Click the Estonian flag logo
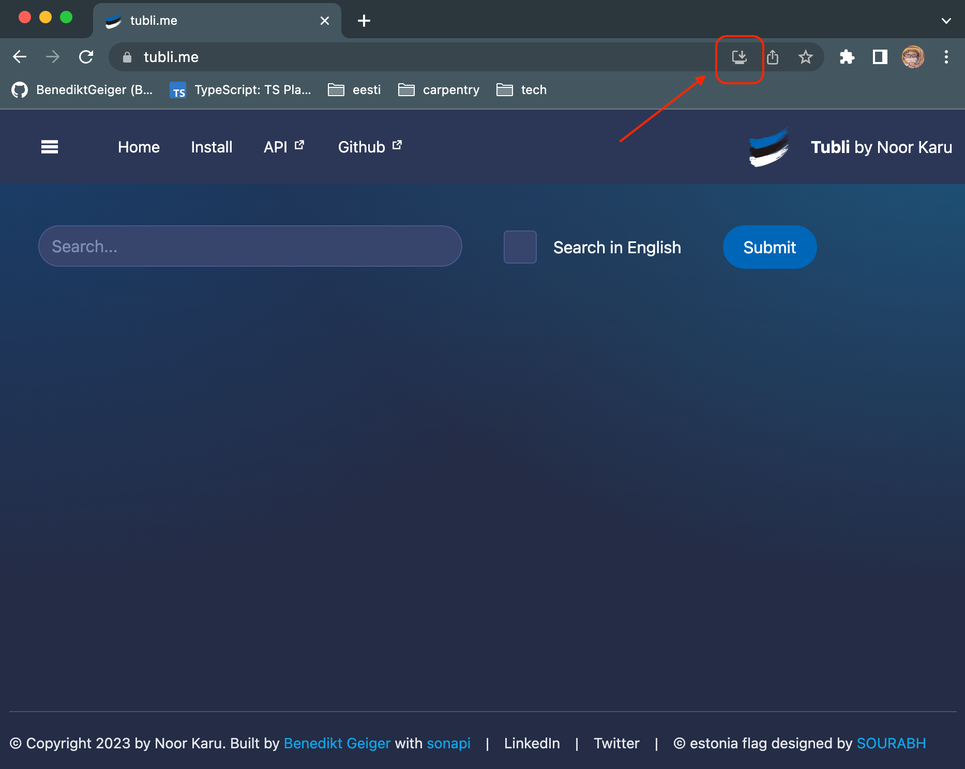This screenshot has height=769, width=965. [769, 147]
